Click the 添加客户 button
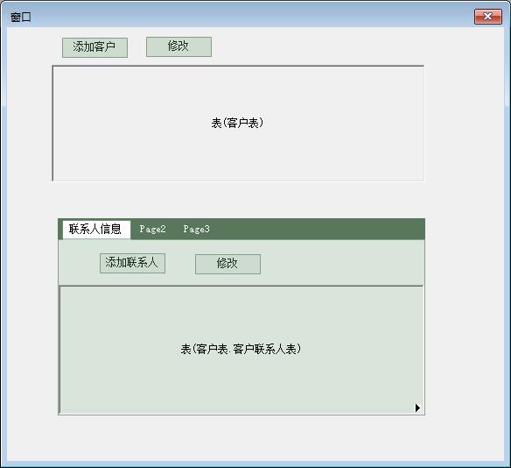This screenshot has height=468, width=511. [x=94, y=47]
